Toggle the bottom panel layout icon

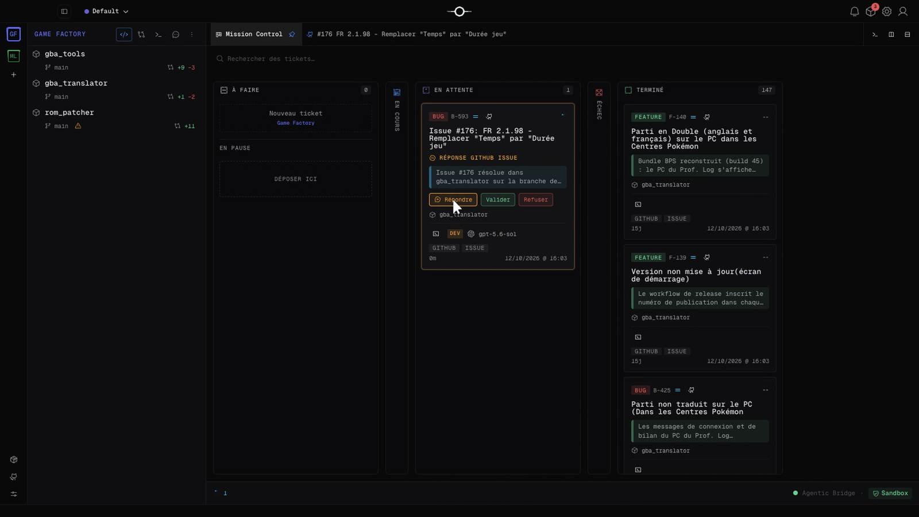[x=908, y=34]
